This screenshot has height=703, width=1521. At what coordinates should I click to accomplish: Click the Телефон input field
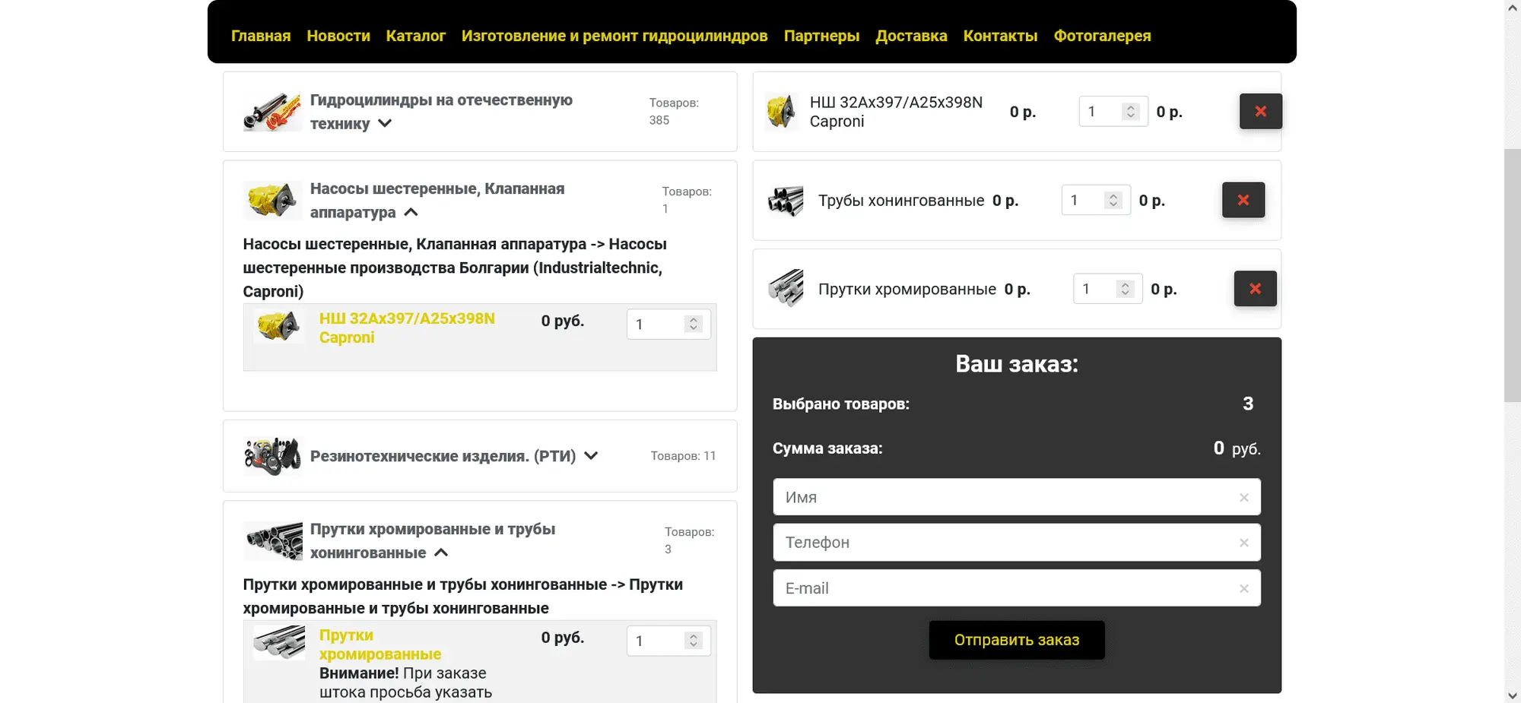click(1004, 543)
